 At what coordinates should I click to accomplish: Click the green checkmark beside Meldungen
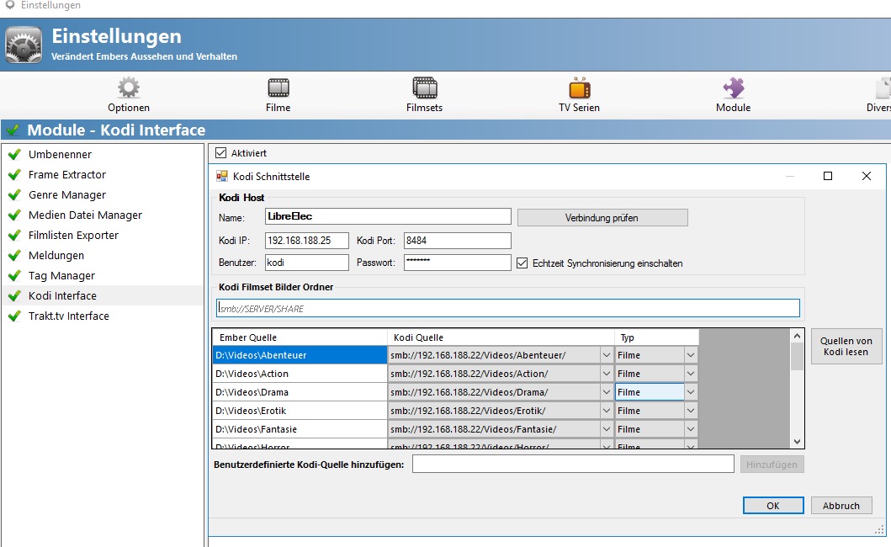(x=15, y=255)
